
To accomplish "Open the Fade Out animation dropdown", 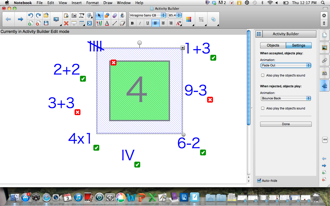I will [x=286, y=65].
